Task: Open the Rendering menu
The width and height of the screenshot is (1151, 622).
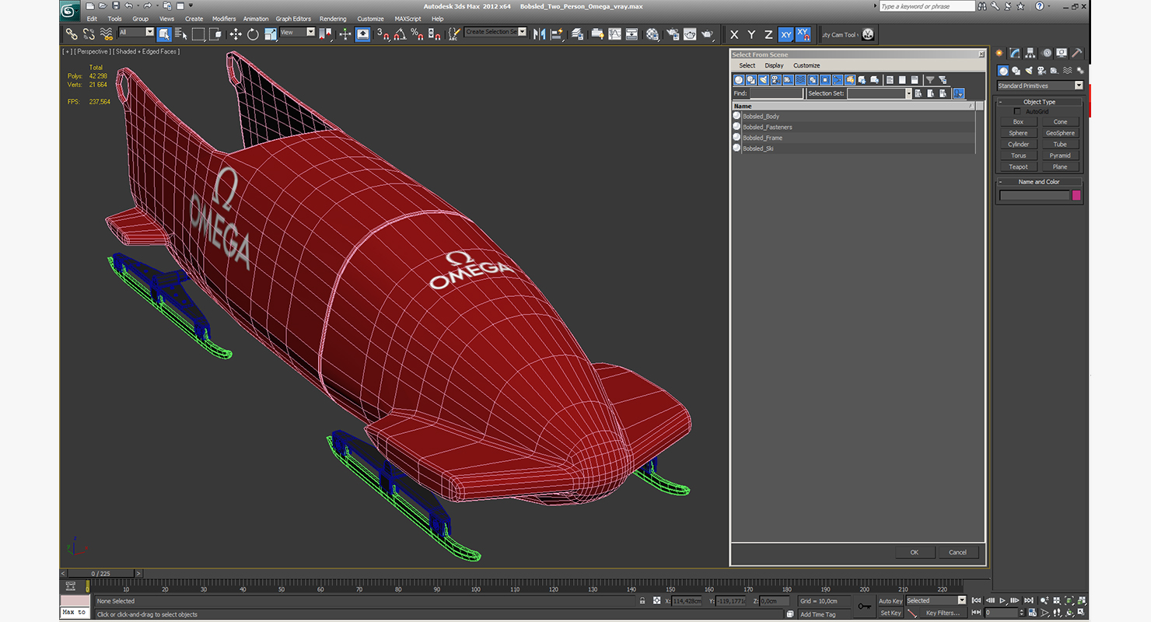Action: pyautogui.click(x=333, y=19)
